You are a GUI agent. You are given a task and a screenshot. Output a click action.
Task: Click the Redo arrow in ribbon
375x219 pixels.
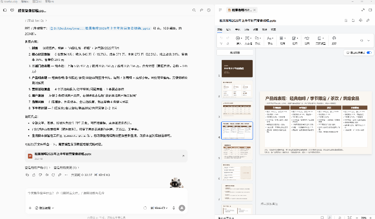pos(228,38)
